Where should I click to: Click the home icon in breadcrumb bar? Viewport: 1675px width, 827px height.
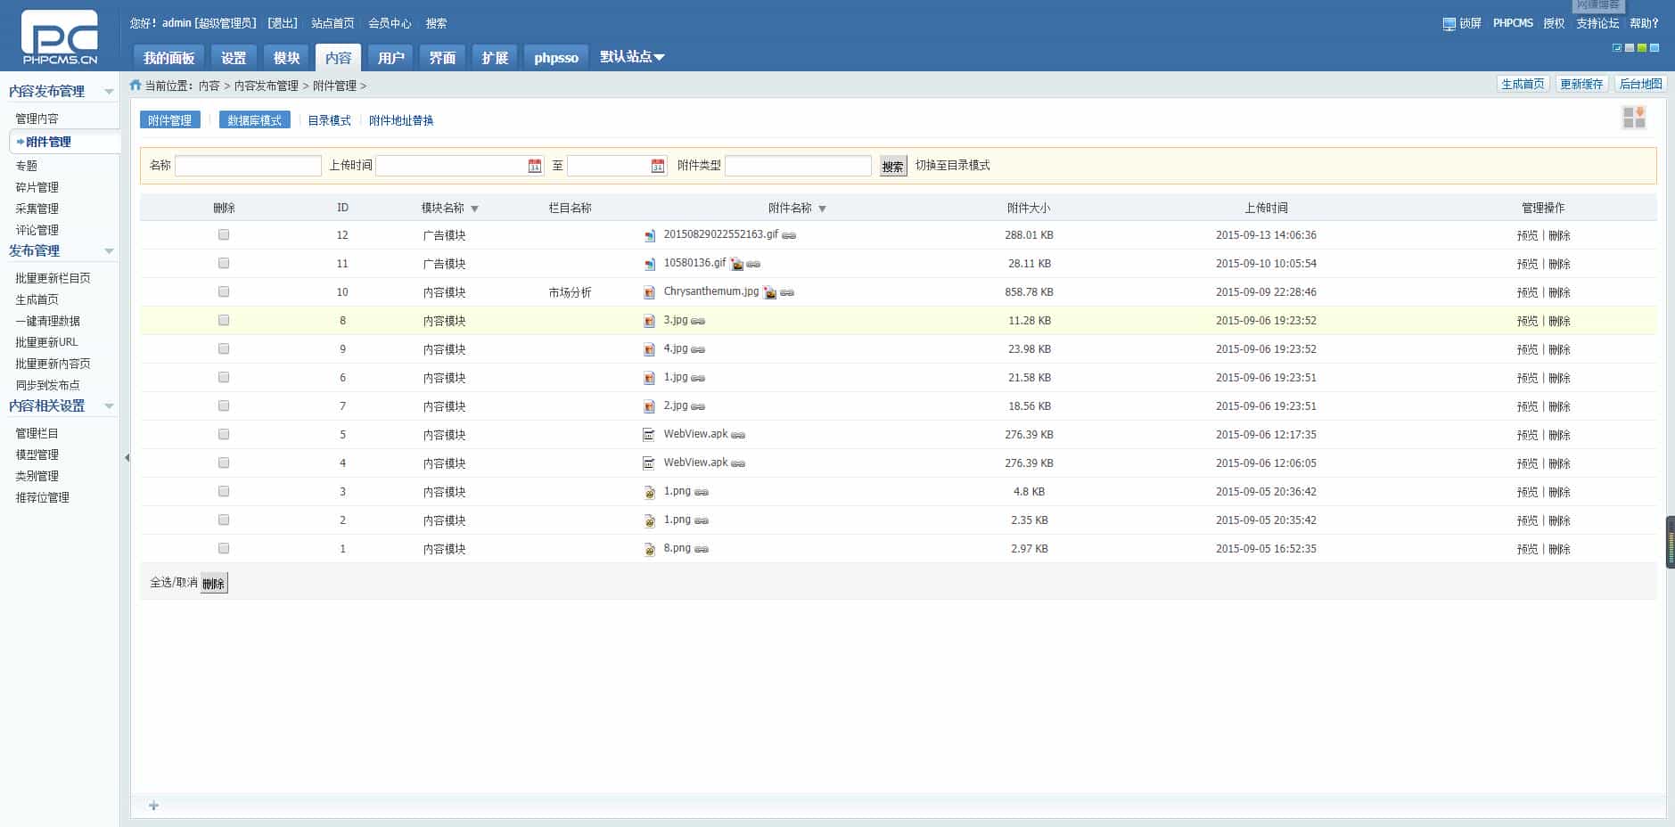tap(134, 86)
